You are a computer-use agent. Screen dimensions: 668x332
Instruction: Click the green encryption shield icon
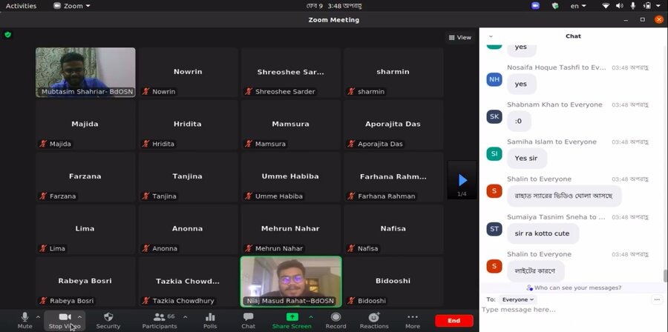[x=8, y=34]
